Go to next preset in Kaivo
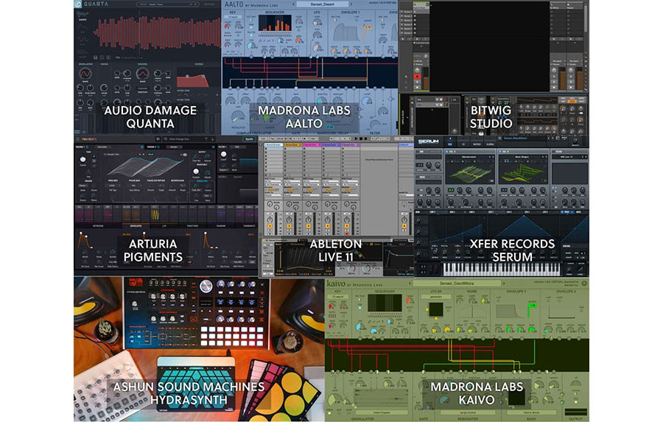This screenshot has height=422, width=663. pyautogui.click(x=504, y=284)
